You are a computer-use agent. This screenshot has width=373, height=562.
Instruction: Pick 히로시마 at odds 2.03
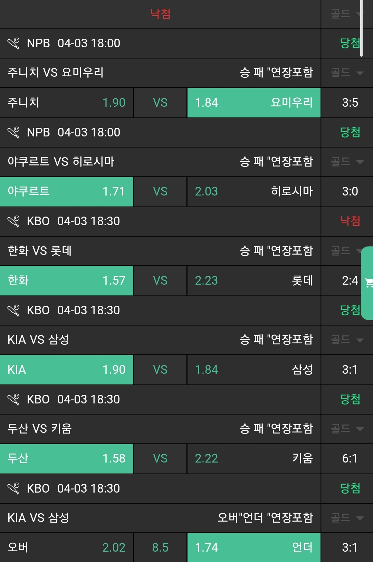[x=254, y=192]
